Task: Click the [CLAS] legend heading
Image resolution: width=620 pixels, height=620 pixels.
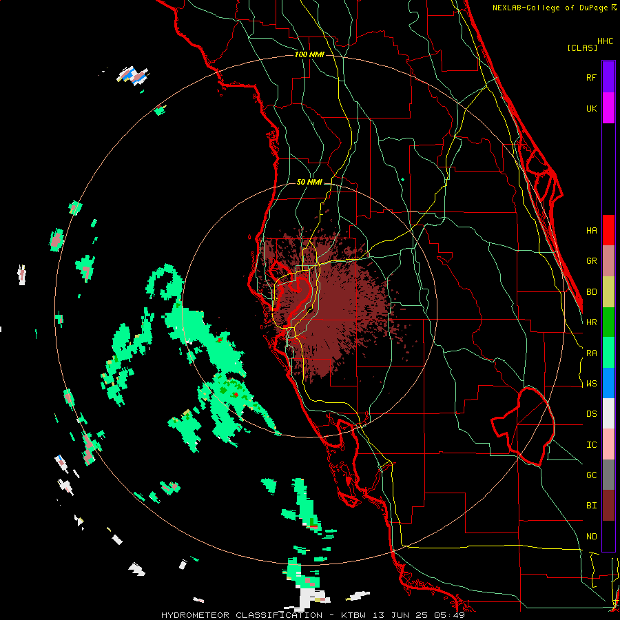Action: 582,48
